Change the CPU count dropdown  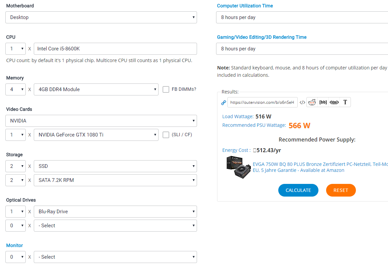coord(16,49)
